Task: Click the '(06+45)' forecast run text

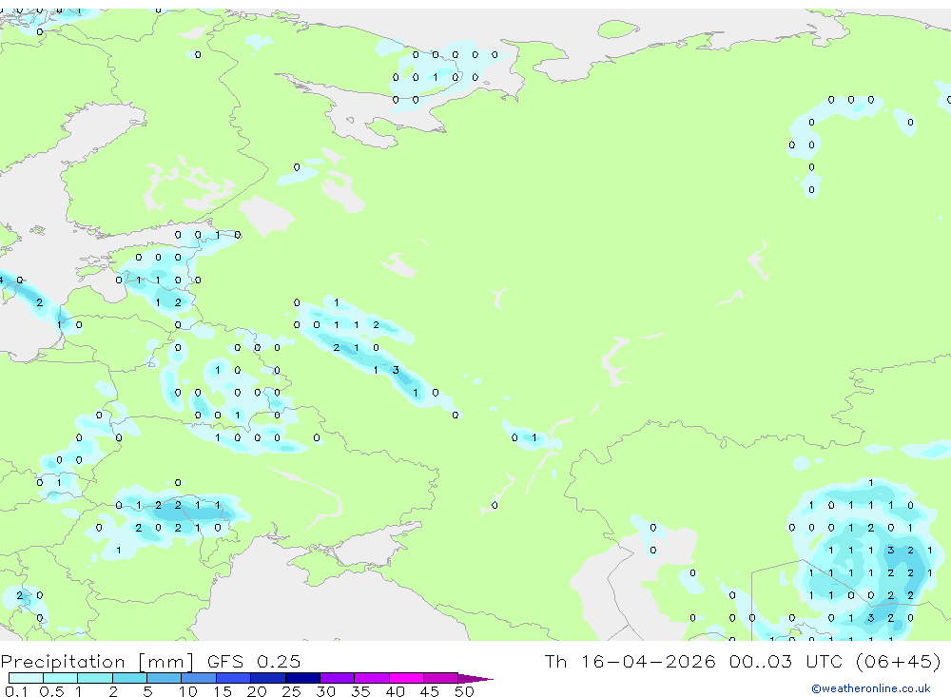Action: (x=899, y=661)
